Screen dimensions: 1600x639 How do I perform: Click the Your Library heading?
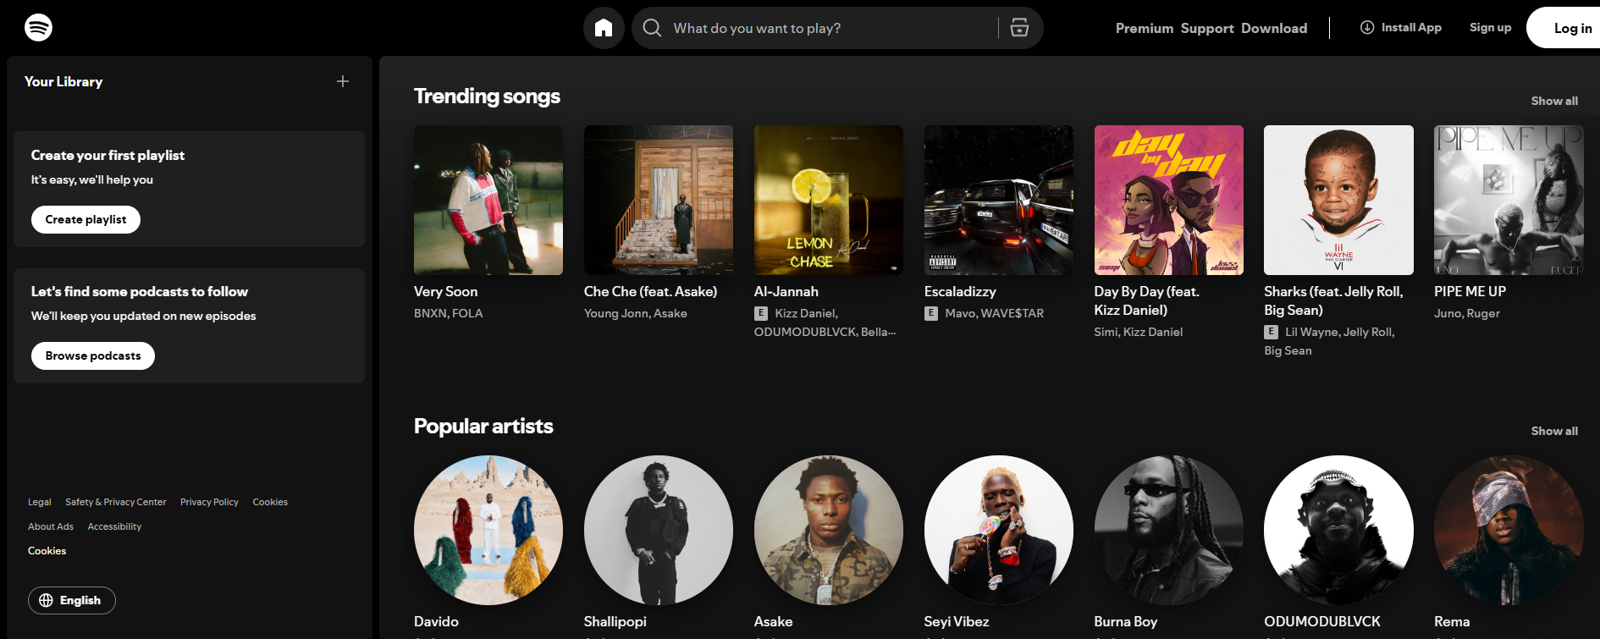click(x=63, y=81)
